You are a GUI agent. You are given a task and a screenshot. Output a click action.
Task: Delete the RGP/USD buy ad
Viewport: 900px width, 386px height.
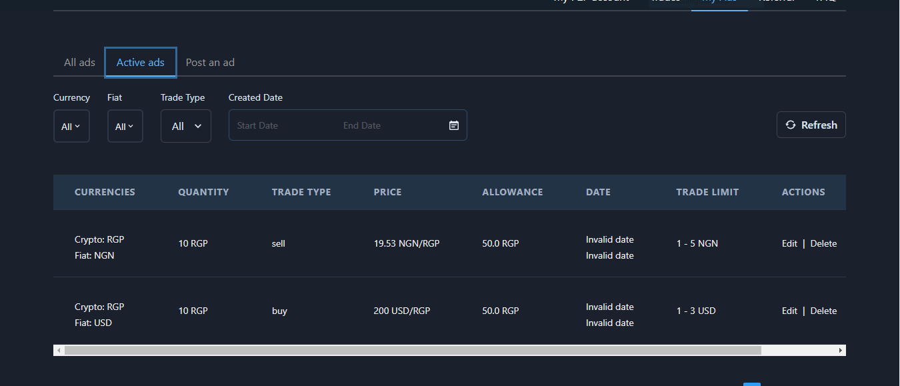(x=823, y=311)
